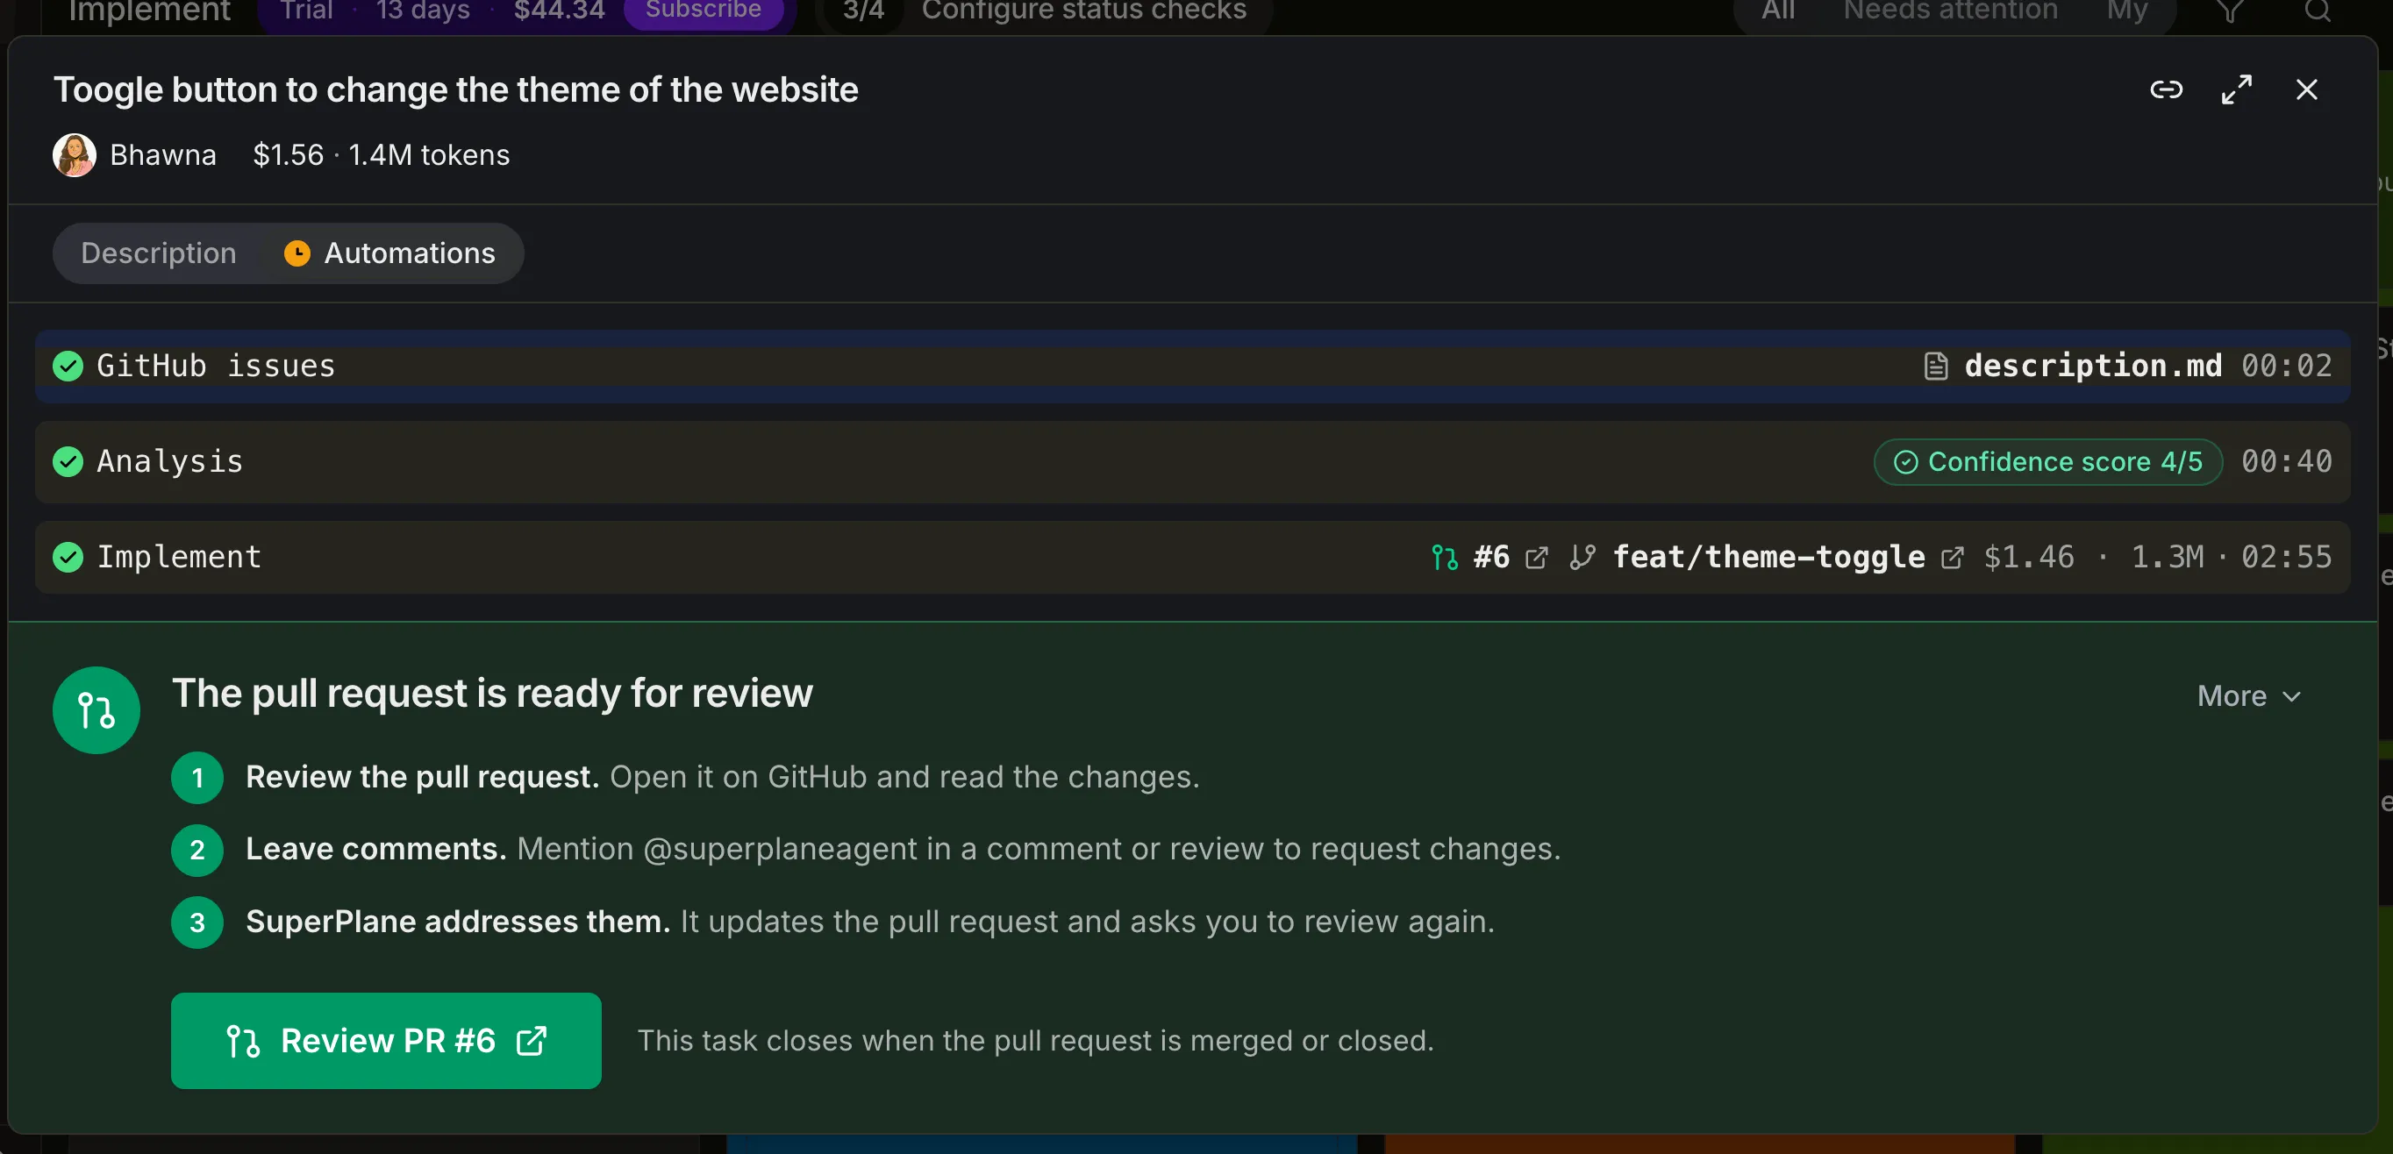Open Configure status checks step
The height and width of the screenshot is (1154, 2393).
pyautogui.click(x=1083, y=11)
